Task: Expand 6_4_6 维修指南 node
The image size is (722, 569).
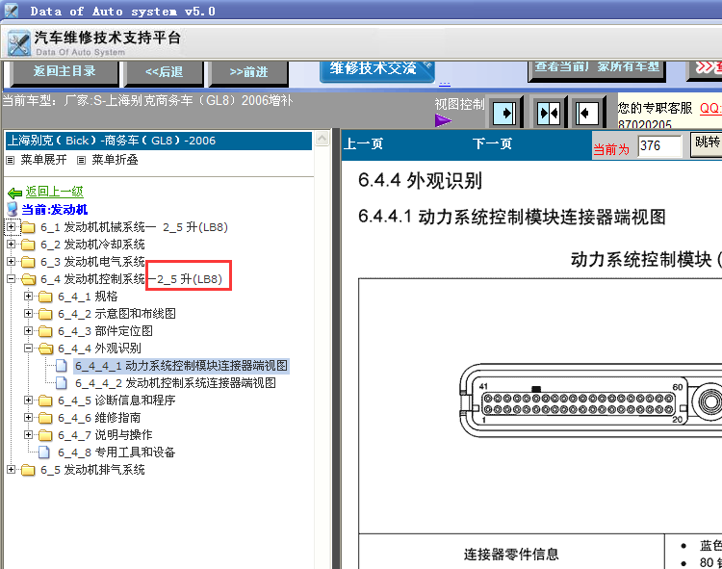Action: point(29,417)
